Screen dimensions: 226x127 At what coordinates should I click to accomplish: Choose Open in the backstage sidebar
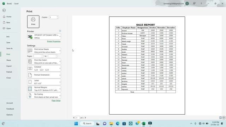[7, 28]
